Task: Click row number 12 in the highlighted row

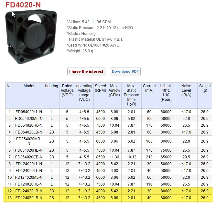Action: pos(9,191)
